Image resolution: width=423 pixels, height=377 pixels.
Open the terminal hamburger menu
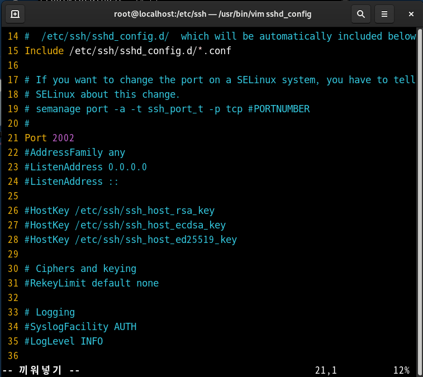click(384, 14)
